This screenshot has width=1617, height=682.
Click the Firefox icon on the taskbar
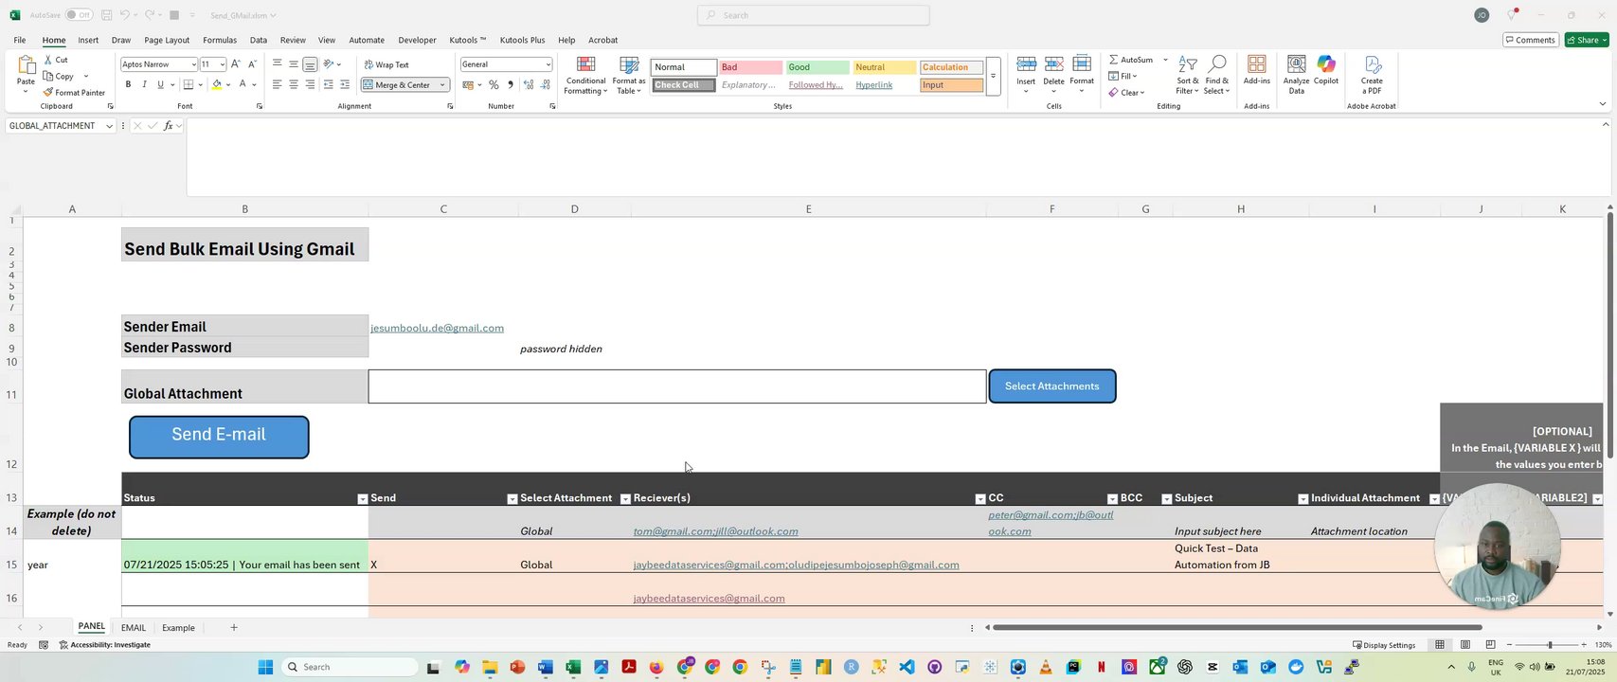coord(656,667)
